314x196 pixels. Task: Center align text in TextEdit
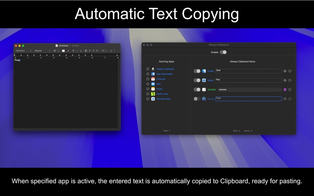90,51
